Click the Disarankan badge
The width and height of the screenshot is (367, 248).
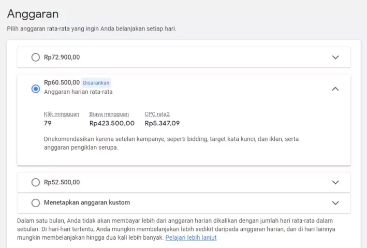pos(96,83)
